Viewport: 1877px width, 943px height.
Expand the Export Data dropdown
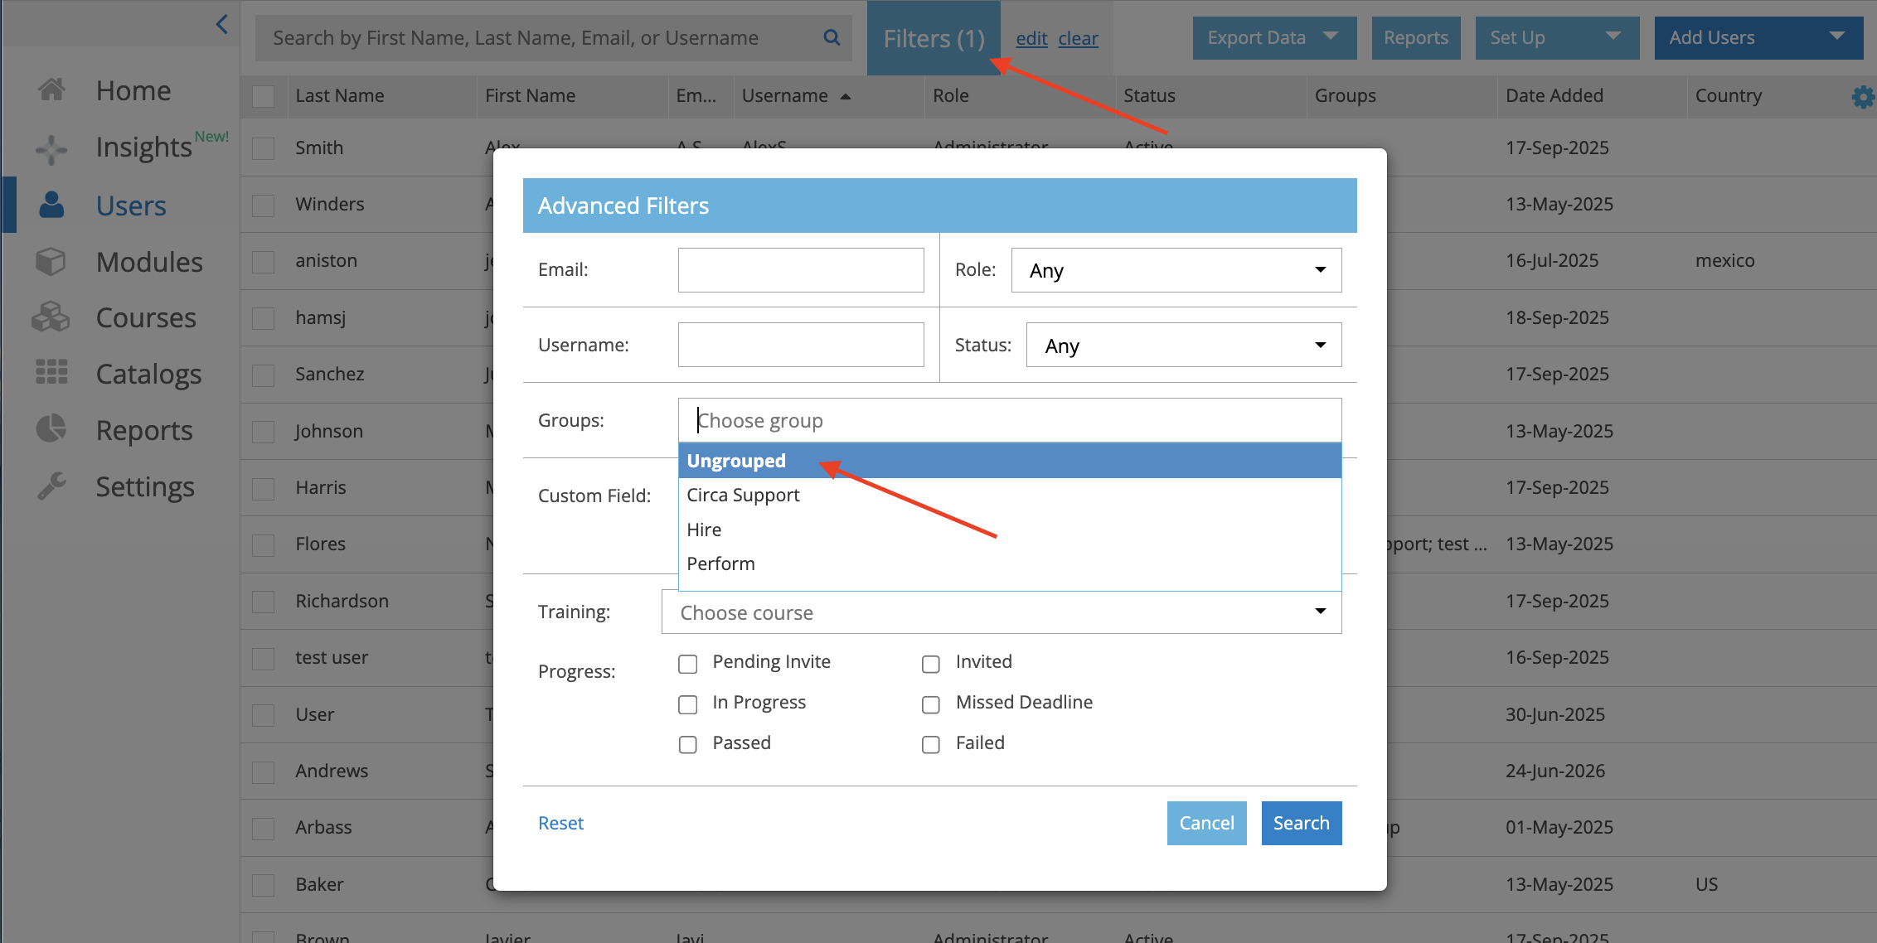pyautogui.click(x=1274, y=38)
